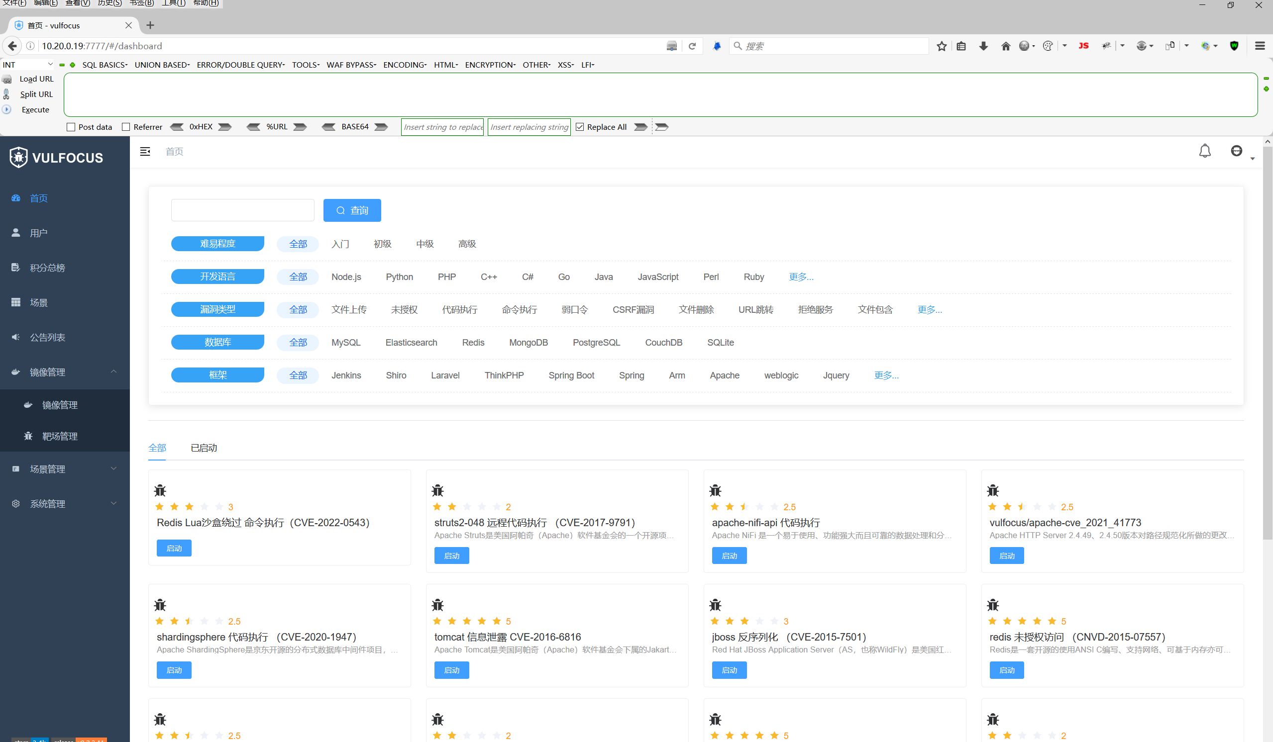The image size is (1273, 742).
Task: Click the browser reload page icon
Action: 692,46
